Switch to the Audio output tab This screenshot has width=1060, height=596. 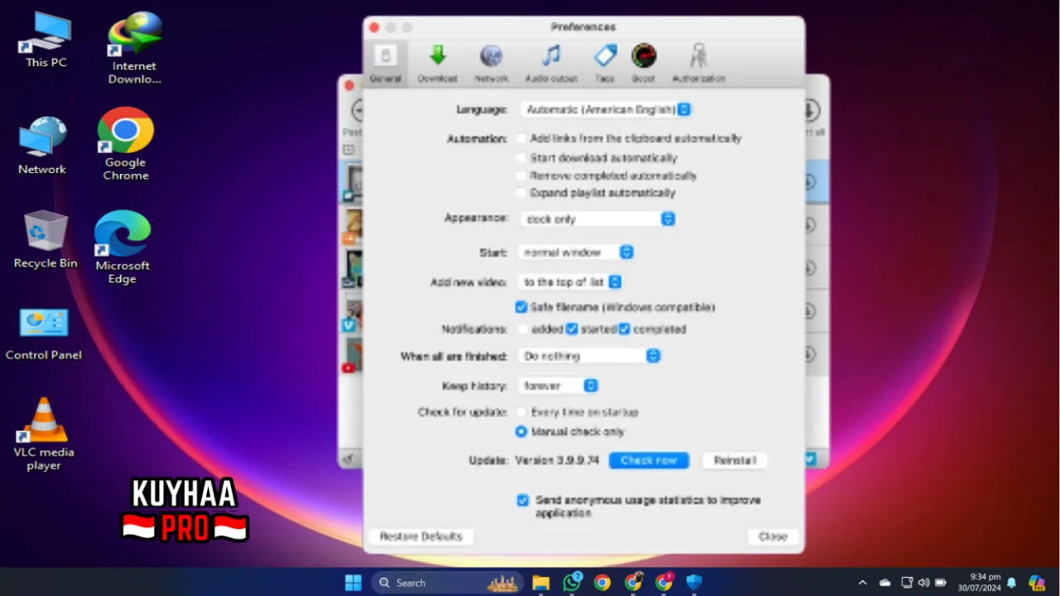click(x=551, y=64)
